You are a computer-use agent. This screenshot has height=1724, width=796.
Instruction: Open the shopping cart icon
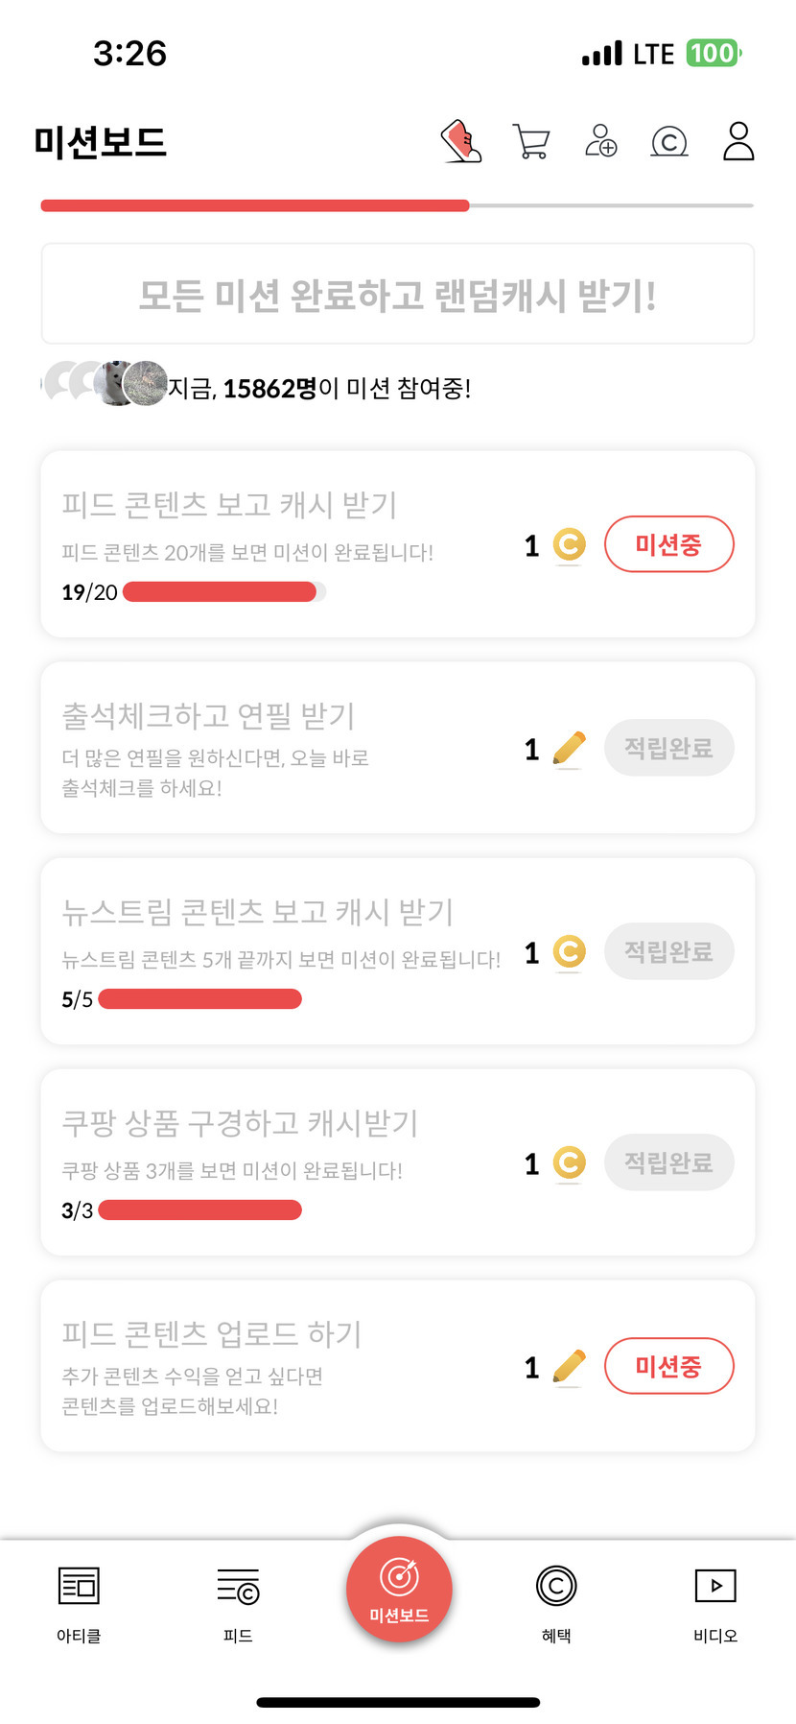531,142
